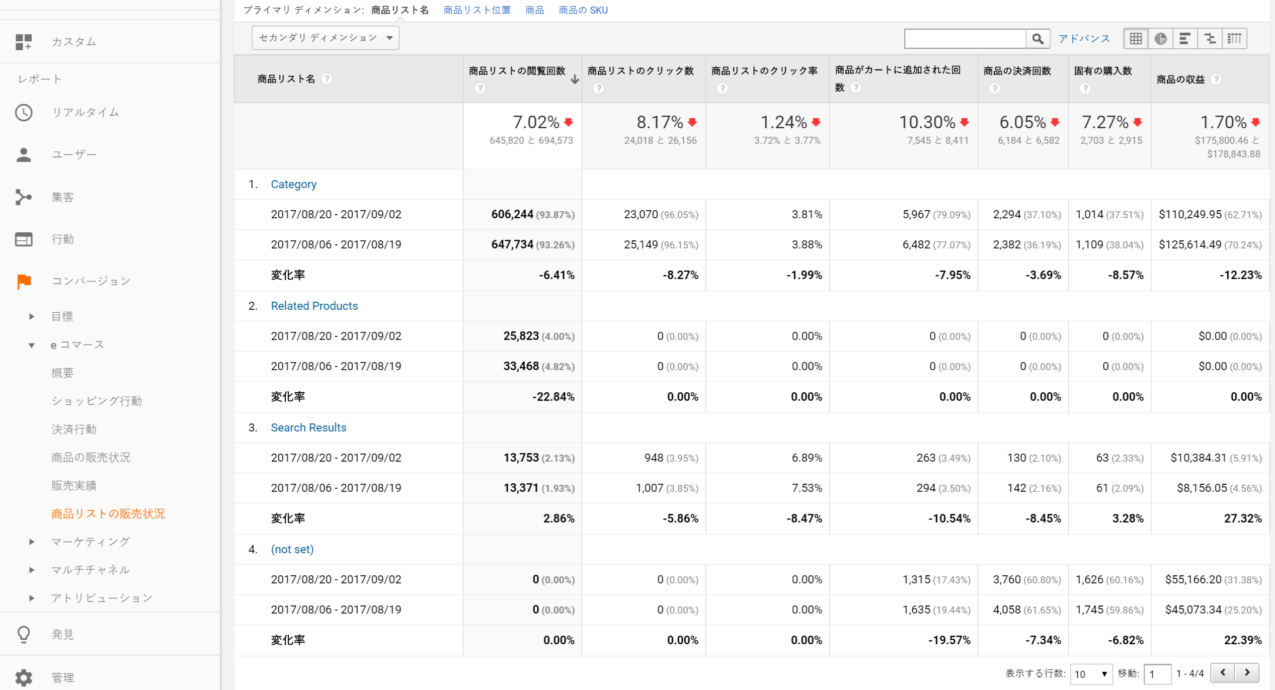
Task: Open the リアルタイム clock icon section
Action: pos(24,112)
